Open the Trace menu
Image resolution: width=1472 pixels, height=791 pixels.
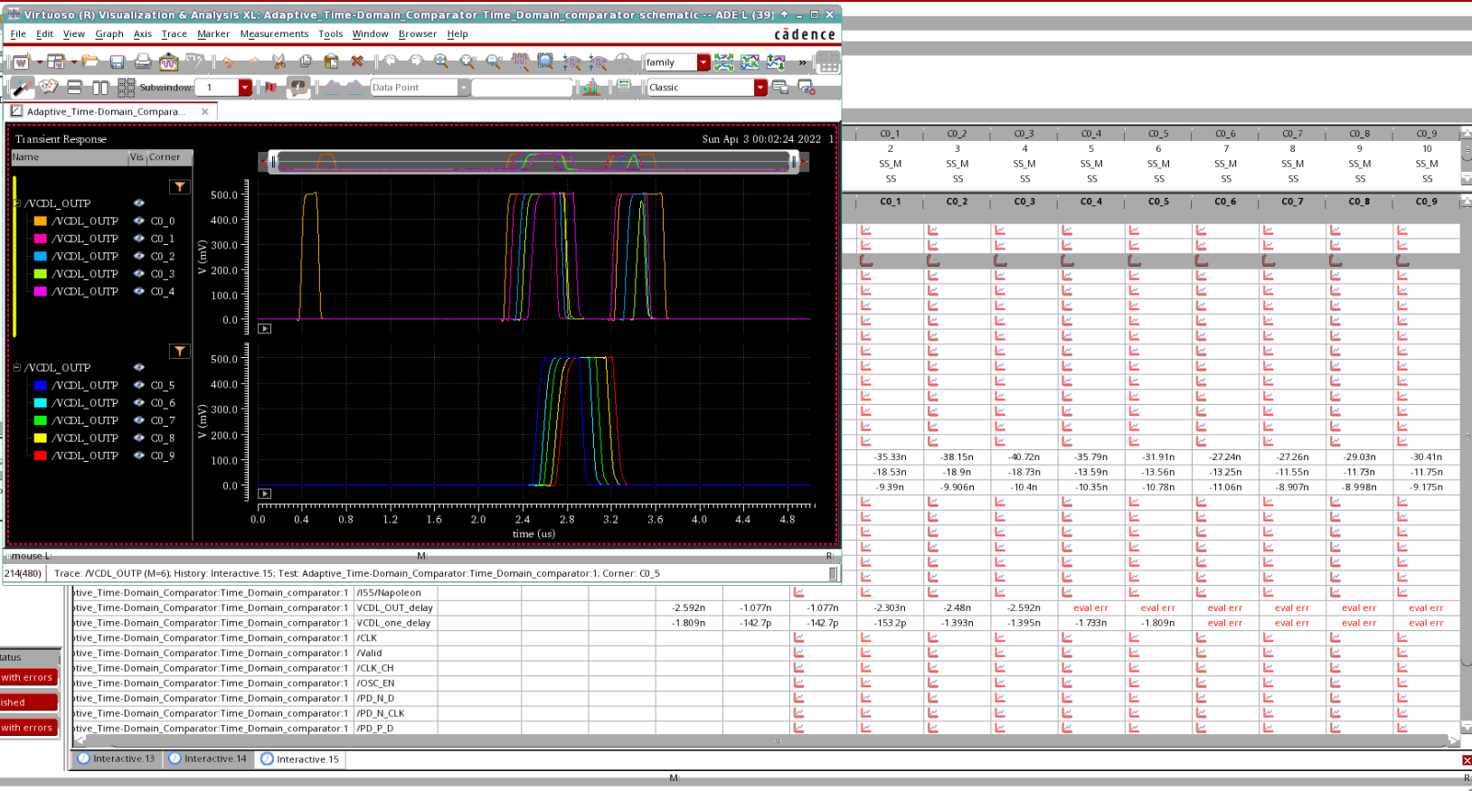pyautogui.click(x=174, y=33)
